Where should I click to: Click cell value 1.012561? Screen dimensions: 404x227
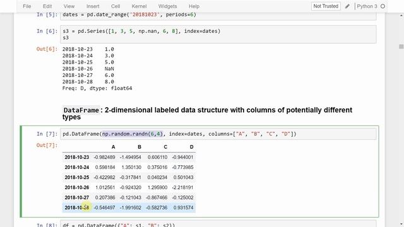click(105, 187)
